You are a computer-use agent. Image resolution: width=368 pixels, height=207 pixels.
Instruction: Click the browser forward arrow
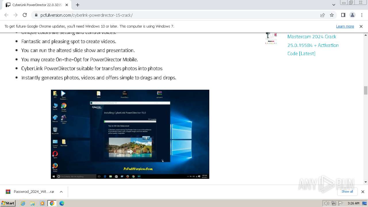click(16, 15)
